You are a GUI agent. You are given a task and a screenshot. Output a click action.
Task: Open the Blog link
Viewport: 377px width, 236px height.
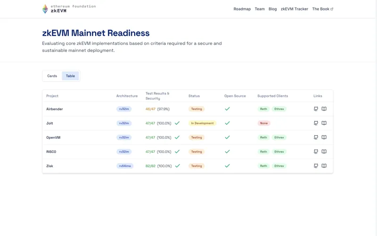click(272, 9)
